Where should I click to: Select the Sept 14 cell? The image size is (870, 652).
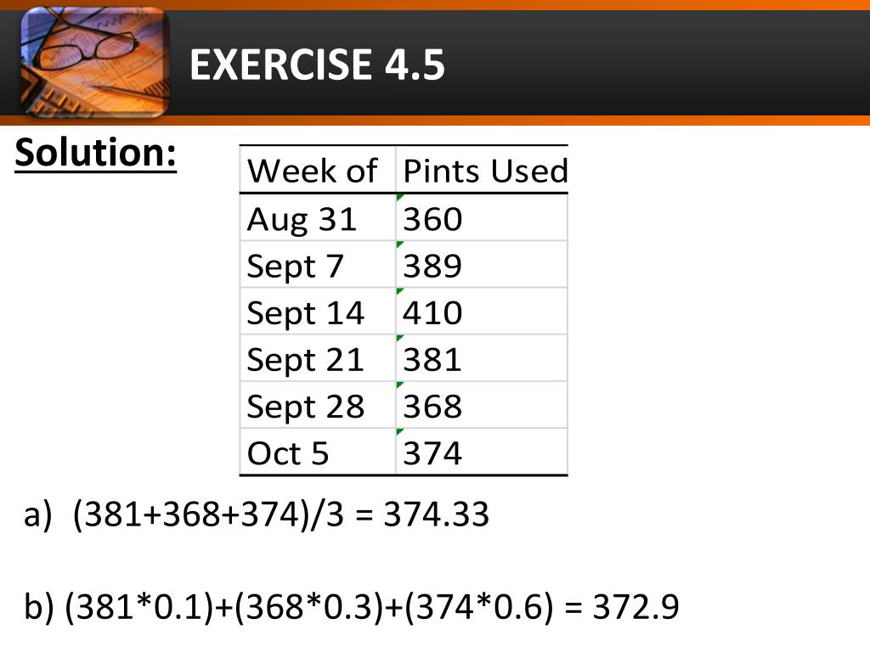[x=318, y=311]
